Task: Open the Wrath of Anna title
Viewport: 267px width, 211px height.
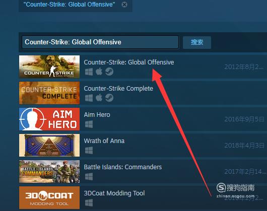Action: click(x=104, y=140)
